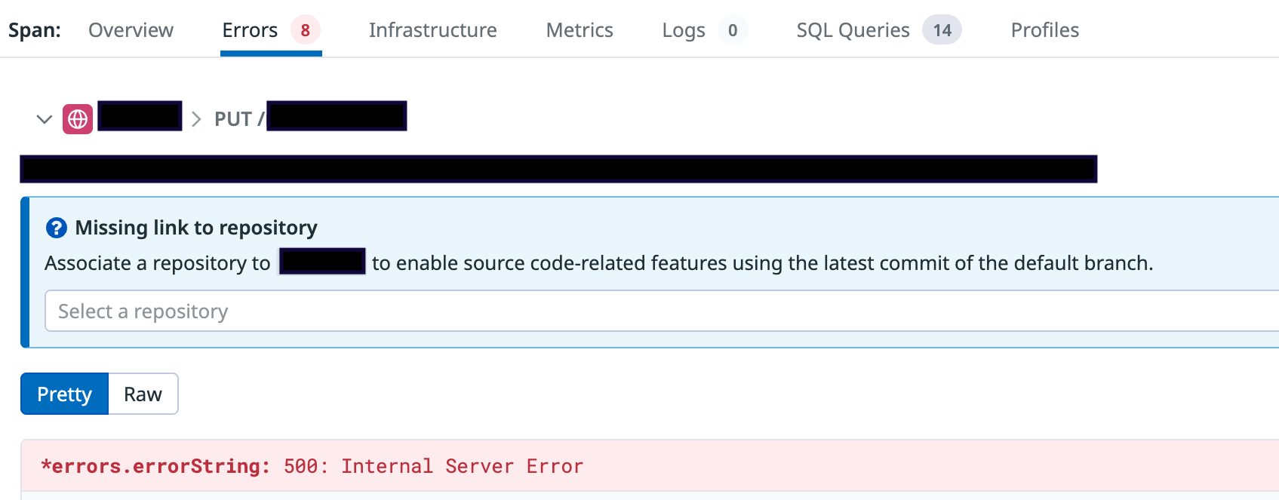The height and width of the screenshot is (500, 1279).
Task: Open the Overview span tab
Action: point(131,30)
